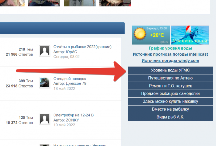
Task: Click 'Сегодня, 08:02' last post timestamp
Action: pyautogui.click(x=66, y=57)
